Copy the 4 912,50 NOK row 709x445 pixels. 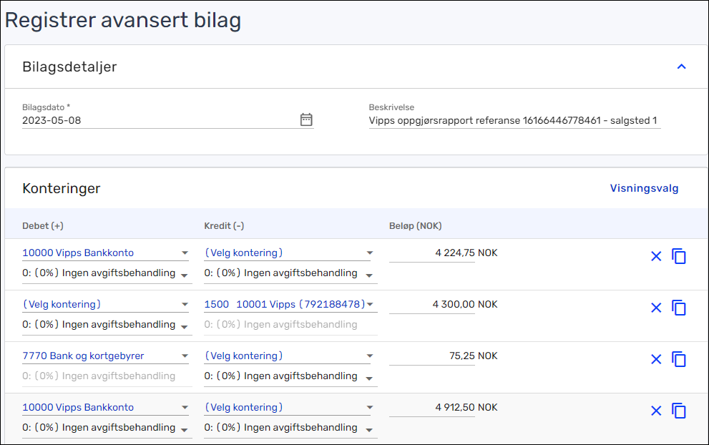click(x=679, y=411)
